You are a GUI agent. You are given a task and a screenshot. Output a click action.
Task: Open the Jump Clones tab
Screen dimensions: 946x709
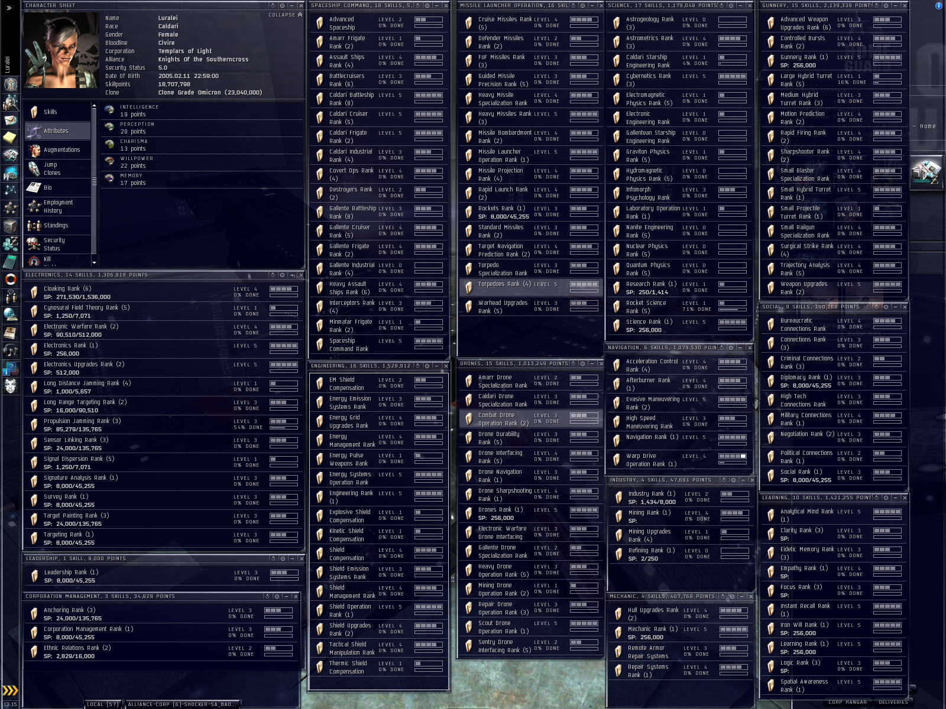58,169
